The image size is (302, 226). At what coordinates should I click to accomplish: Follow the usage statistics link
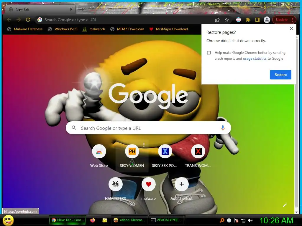[x=255, y=59]
